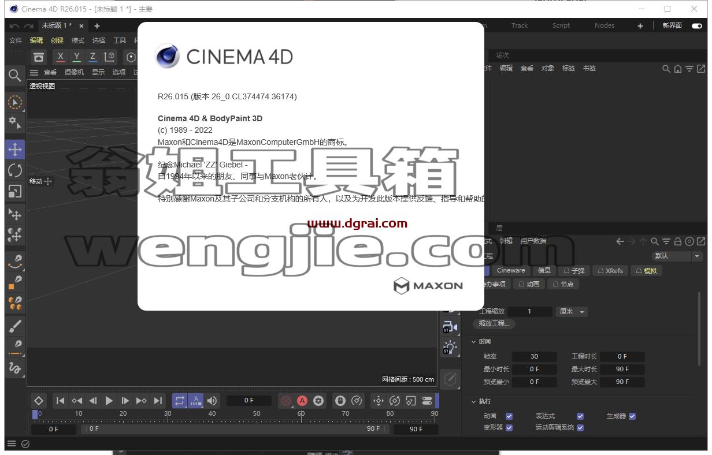Click the red autokeying A button

tap(302, 401)
